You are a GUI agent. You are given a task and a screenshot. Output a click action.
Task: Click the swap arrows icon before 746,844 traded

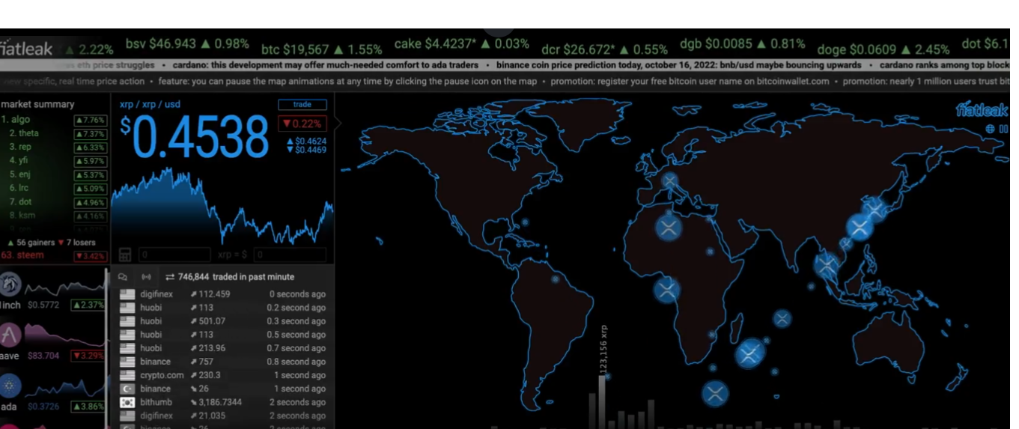[x=170, y=277]
